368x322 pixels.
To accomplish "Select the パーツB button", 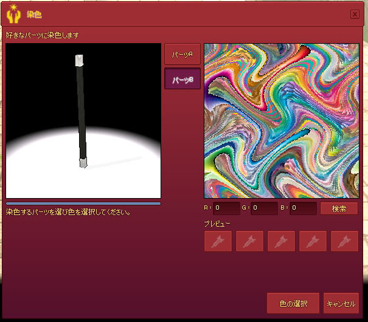I will 182,79.
